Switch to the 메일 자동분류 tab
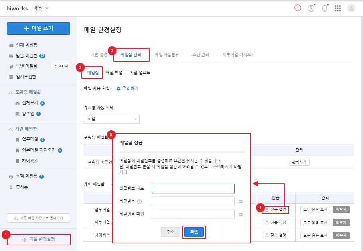 click(167, 55)
